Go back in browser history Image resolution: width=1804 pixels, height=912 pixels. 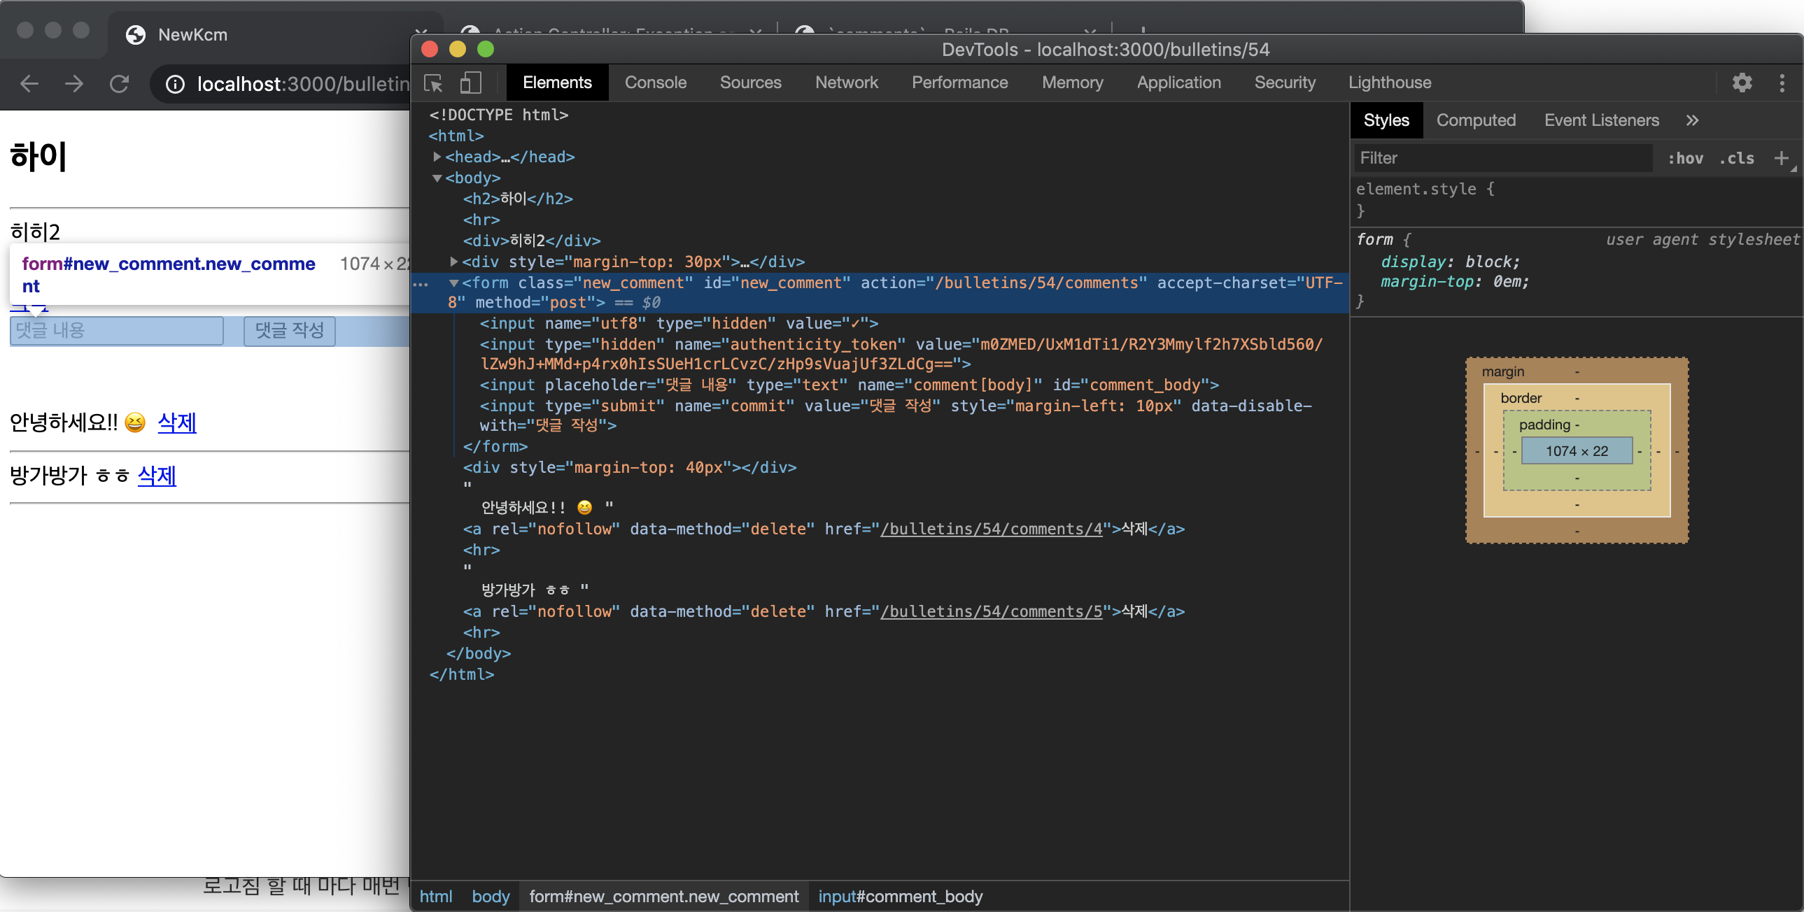[29, 84]
